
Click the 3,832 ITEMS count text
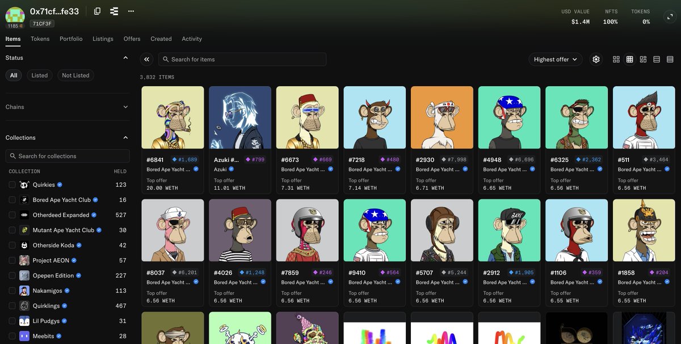[157, 77]
